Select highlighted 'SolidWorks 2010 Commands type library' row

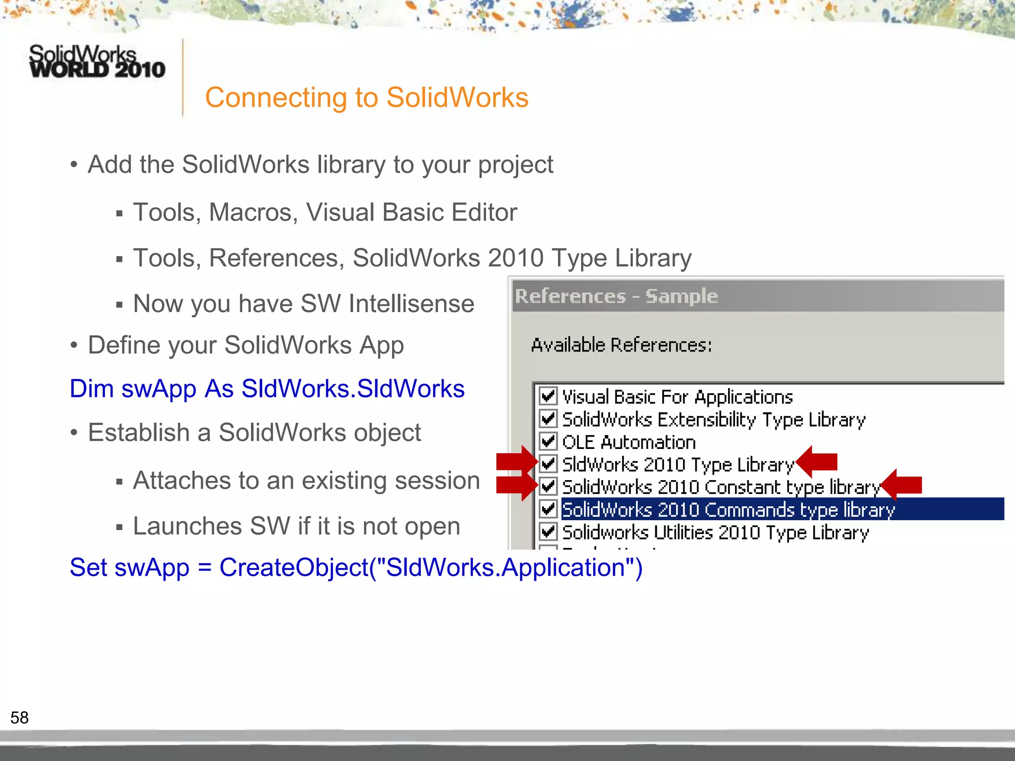[783, 509]
